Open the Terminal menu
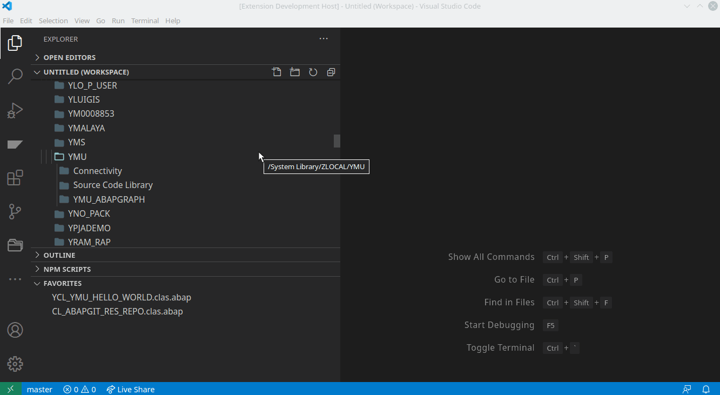720x395 pixels. tap(145, 21)
